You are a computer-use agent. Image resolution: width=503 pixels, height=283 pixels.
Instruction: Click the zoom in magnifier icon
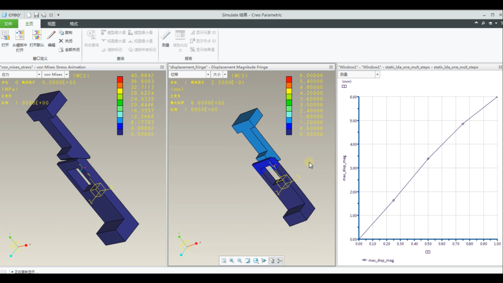click(232, 261)
